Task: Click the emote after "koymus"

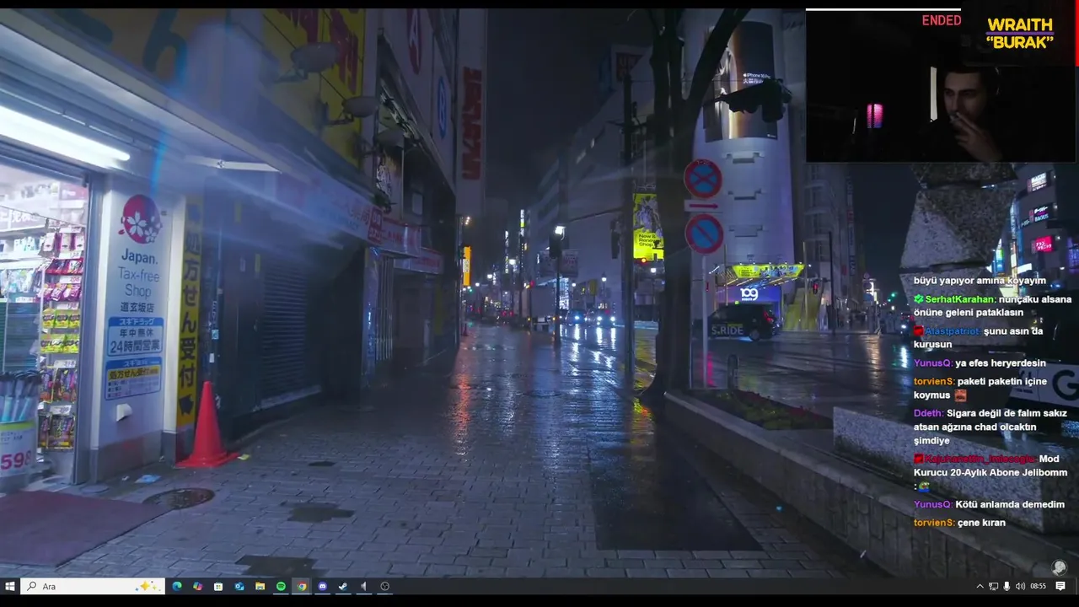Action: (x=960, y=395)
